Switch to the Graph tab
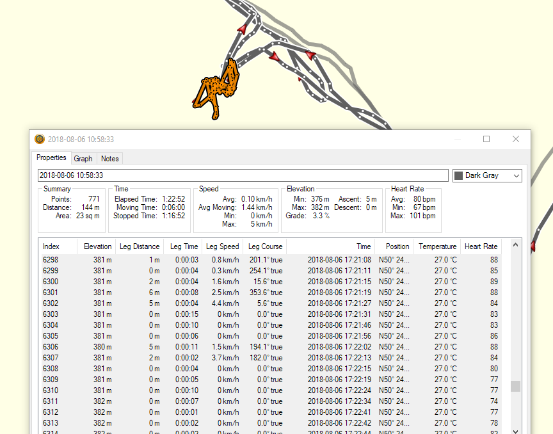Screen dimensions: 553x434 tap(83, 159)
